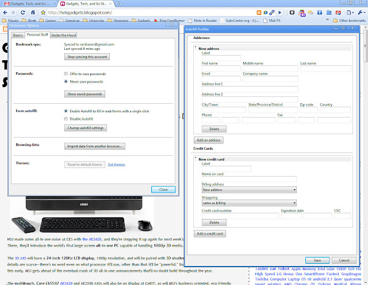Image resolution: width=368 pixels, height=285 pixels.
Task: Select Disable Autofill radio option
Action: point(66,119)
